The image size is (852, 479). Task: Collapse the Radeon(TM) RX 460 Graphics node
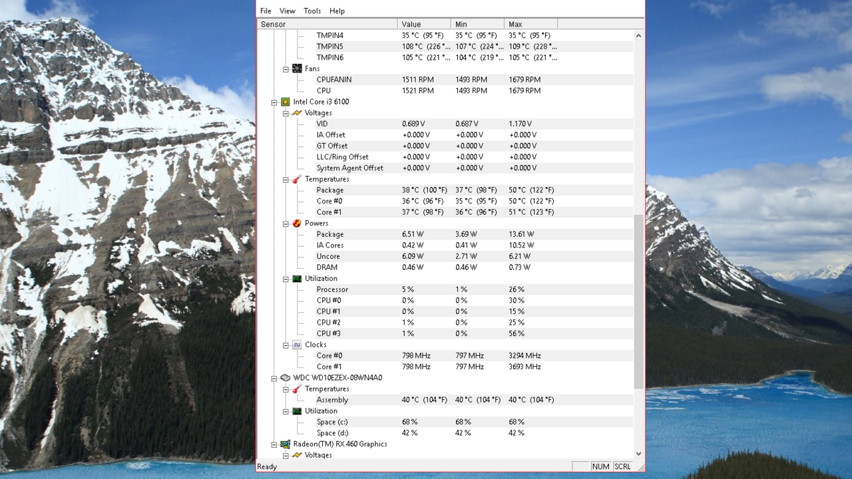pos(274,444)
